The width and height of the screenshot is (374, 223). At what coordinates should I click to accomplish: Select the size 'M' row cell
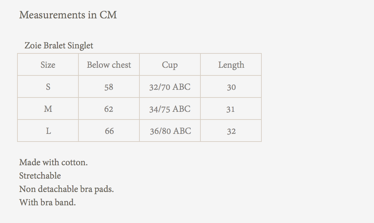[48, 109]
